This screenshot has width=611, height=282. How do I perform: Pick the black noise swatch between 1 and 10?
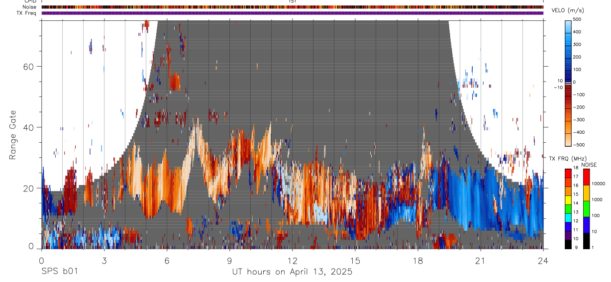tap(586, 241)
